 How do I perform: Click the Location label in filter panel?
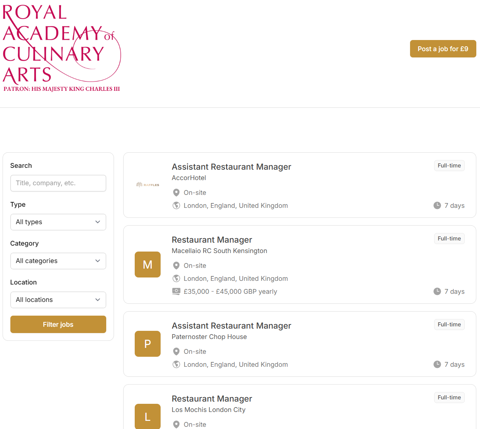(x=23, y=282)
